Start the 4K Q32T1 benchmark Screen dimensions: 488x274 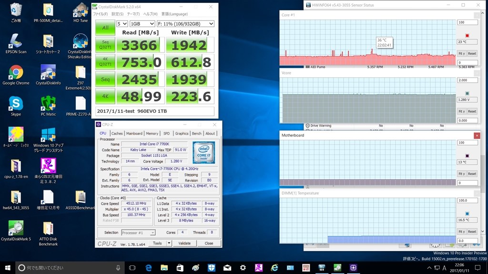point(105,62)
